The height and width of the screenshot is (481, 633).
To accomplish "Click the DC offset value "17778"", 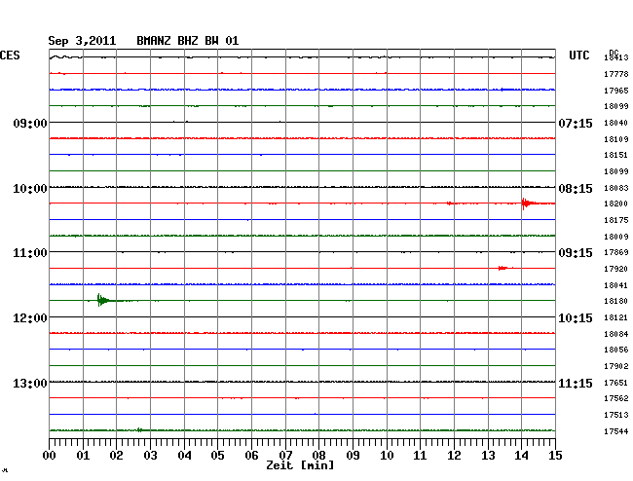I will (616, 74).
